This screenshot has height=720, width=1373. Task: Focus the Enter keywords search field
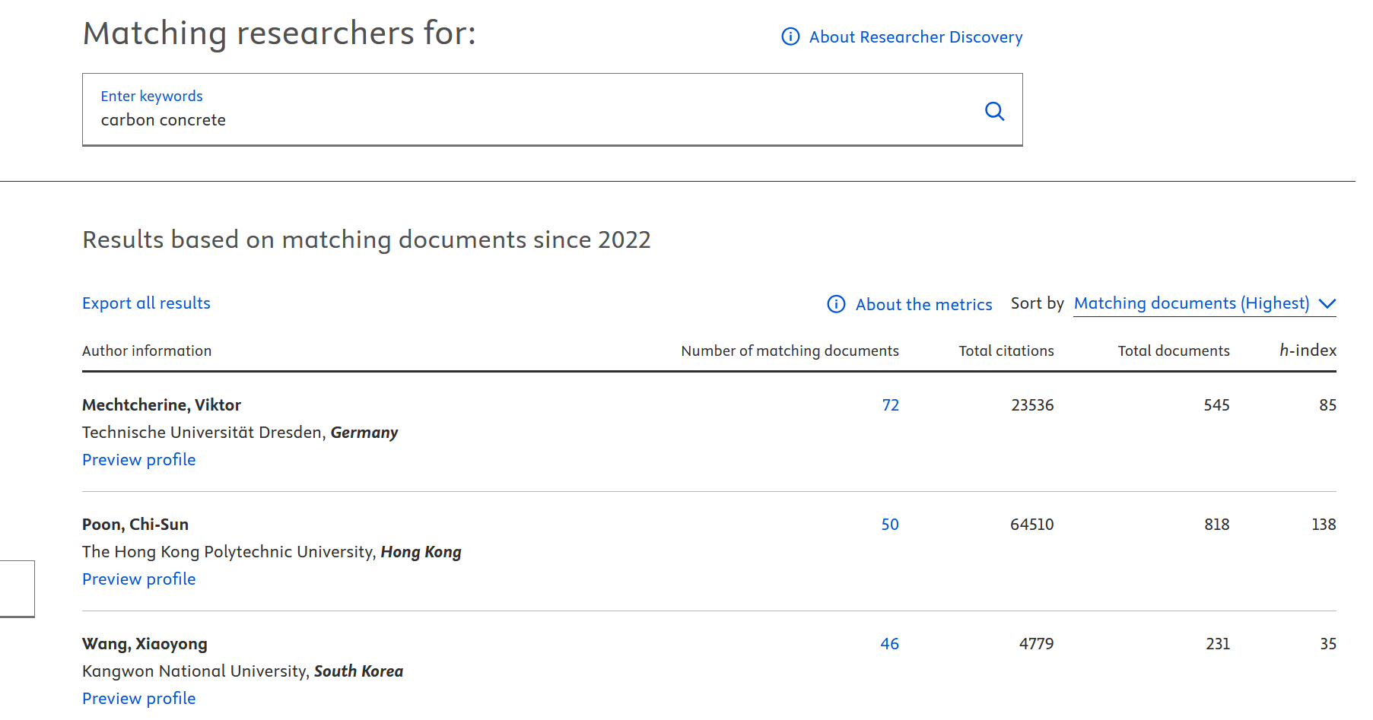pos(532,119)
